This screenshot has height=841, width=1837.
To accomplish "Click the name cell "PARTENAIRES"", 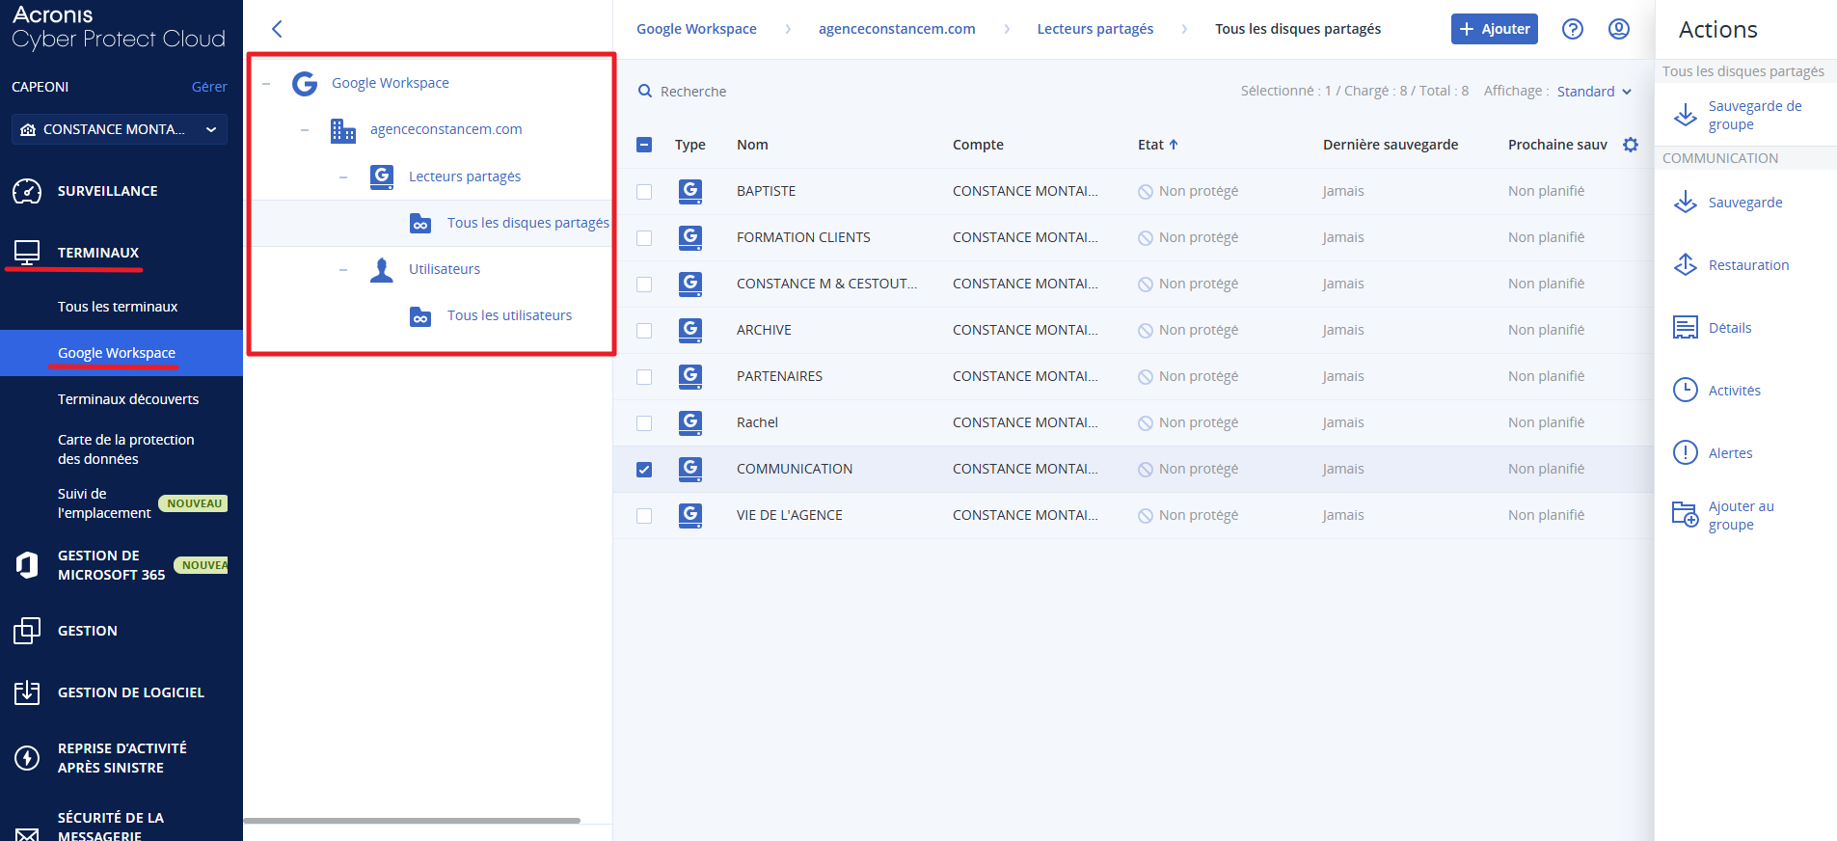I will [x=779, y=376].
